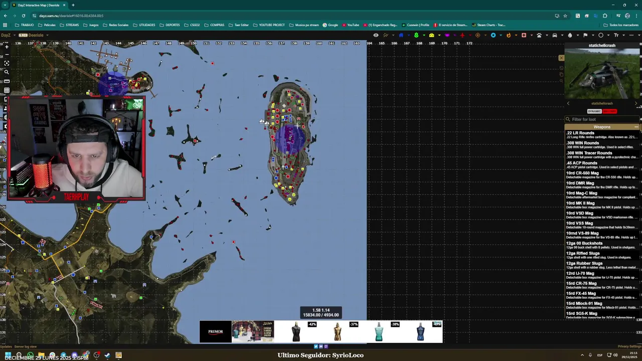Toggle the blue star layer icon
Image resolution: width=642 pixels, height=361 pixels.
(x=493, y=35)
